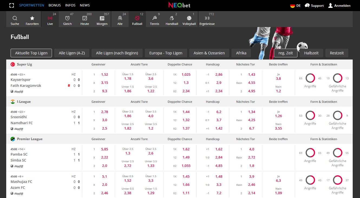360x198 pixels.
Task: Switch to Alle Ligen (nach Beginn) tab
Action: (117, 53)
